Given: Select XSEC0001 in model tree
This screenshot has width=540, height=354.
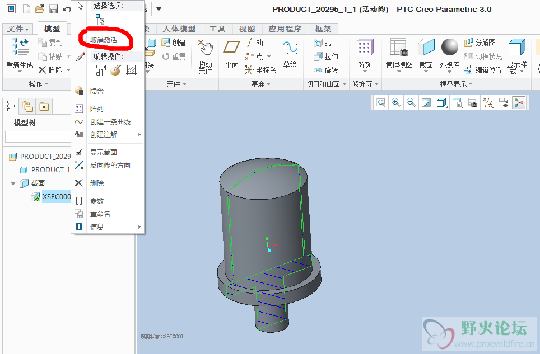Looking at the screenshot, I should tap(56, 197).
